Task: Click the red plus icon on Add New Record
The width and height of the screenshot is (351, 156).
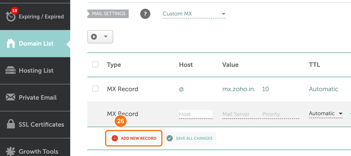Action: [x=115, y=138]
